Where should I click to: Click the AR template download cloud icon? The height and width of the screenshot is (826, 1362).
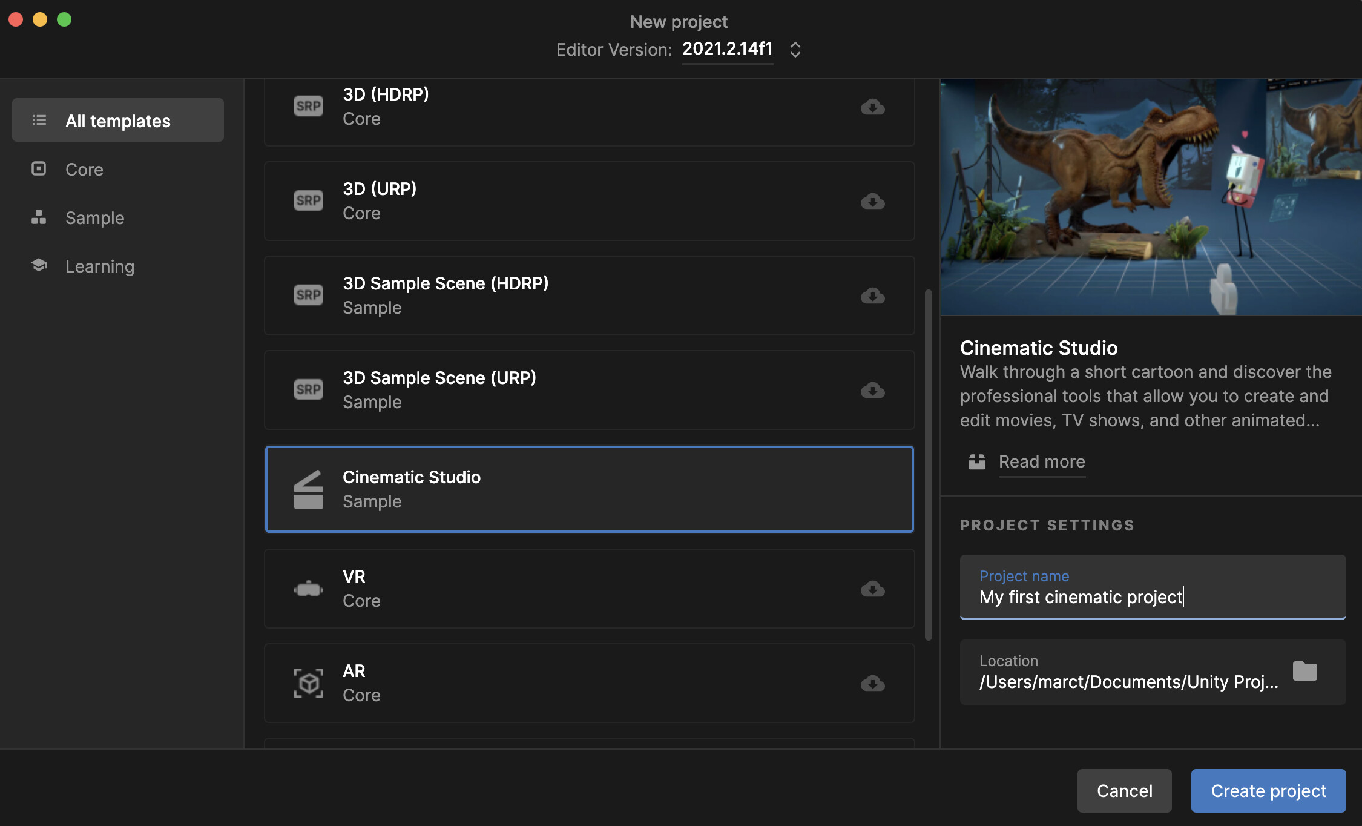coord(872,683)
